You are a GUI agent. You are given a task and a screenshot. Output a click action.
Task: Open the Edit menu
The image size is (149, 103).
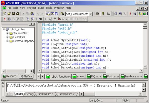tap(16, 8)
